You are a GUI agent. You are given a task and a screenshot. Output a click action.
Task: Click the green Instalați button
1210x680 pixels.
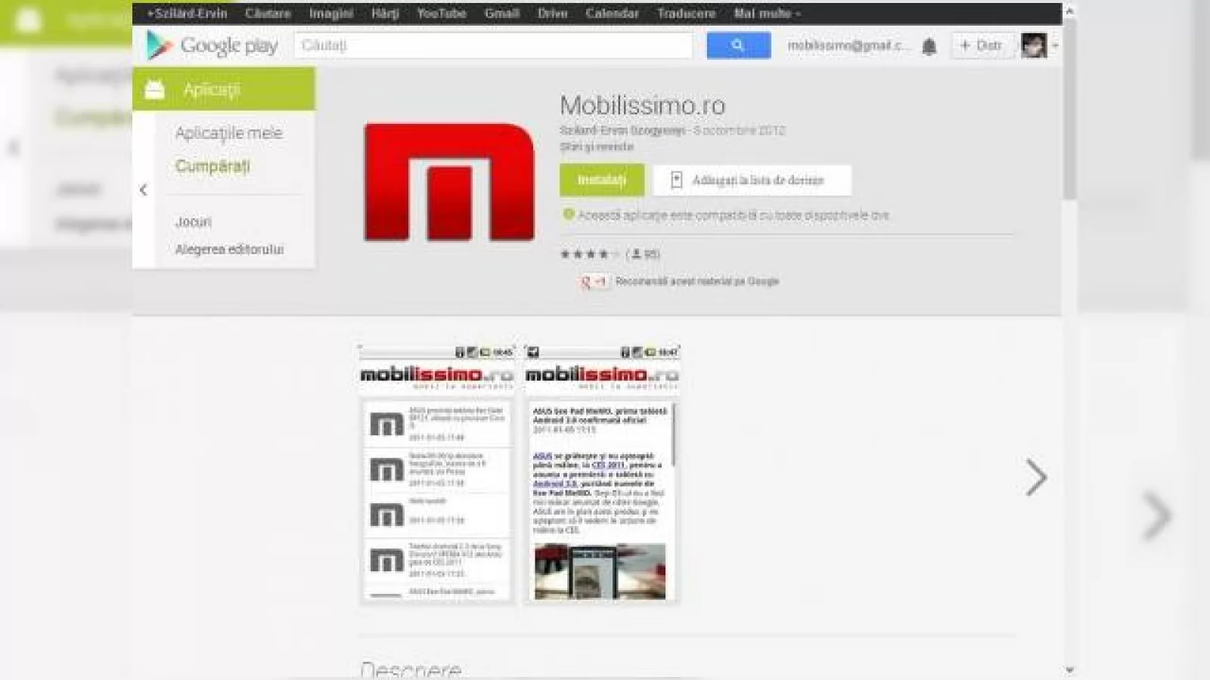(602, 180)
